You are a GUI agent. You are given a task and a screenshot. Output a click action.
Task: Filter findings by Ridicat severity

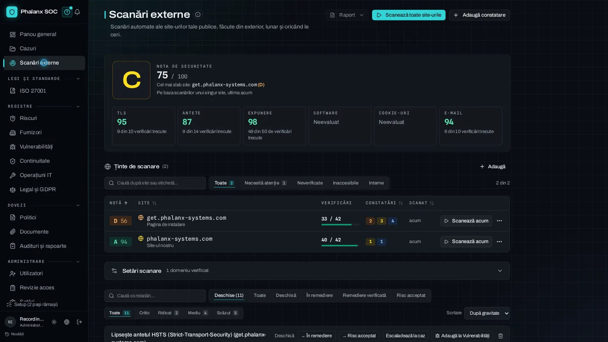click(168, 313)
